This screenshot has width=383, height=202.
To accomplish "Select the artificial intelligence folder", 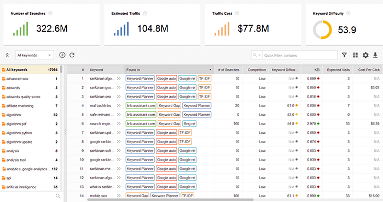I will point(30,187).
